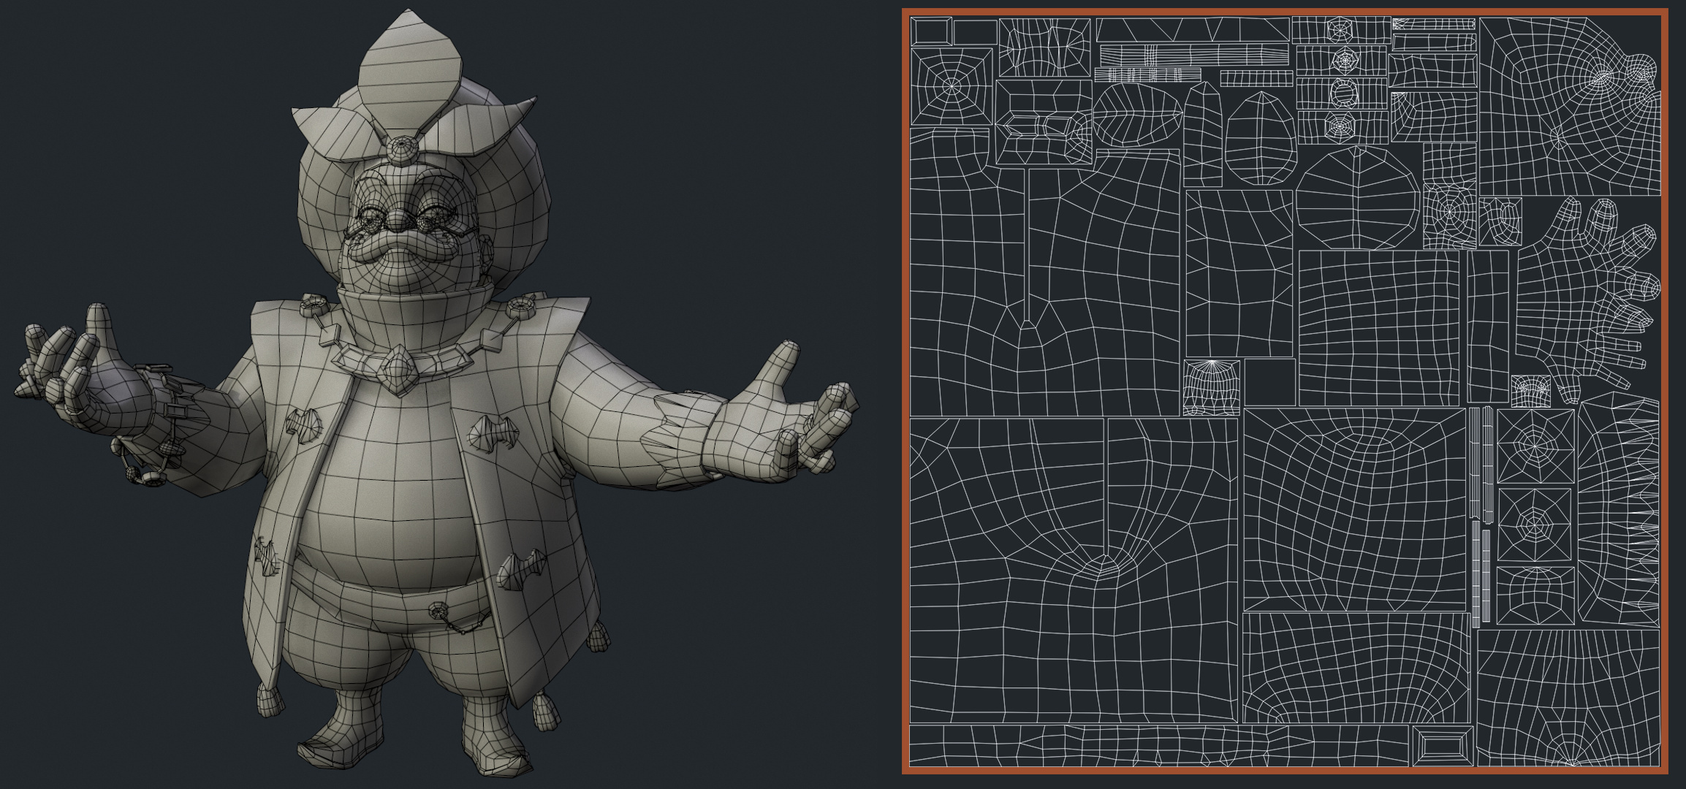Click the top-left spiderweb UV island
This screenshot has height=789, width=1686.
click(x=952, y=85)
